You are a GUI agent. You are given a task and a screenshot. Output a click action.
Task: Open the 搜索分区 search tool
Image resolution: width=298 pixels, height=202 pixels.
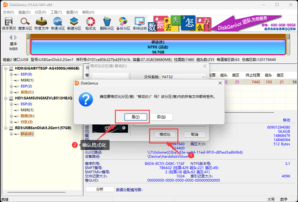click(25, 24)
